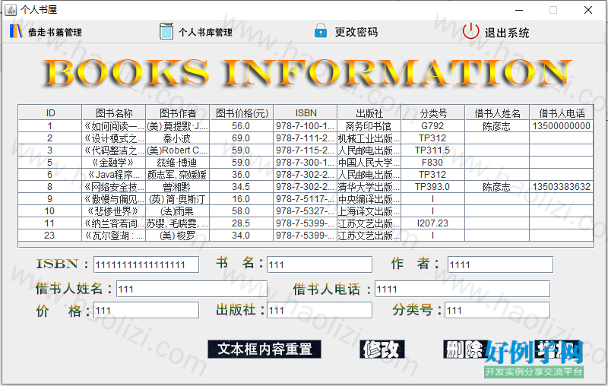
Task: Click the notebook icon for 个人书库管理
Action: click(x=166, y=31)
